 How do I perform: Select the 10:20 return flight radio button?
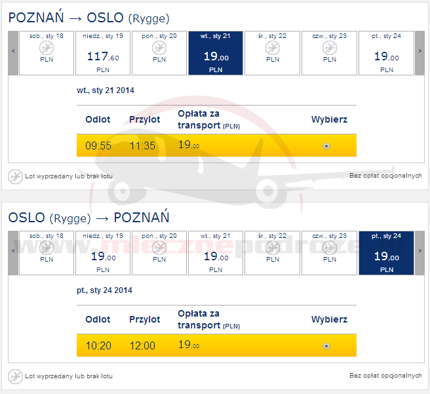326,346
